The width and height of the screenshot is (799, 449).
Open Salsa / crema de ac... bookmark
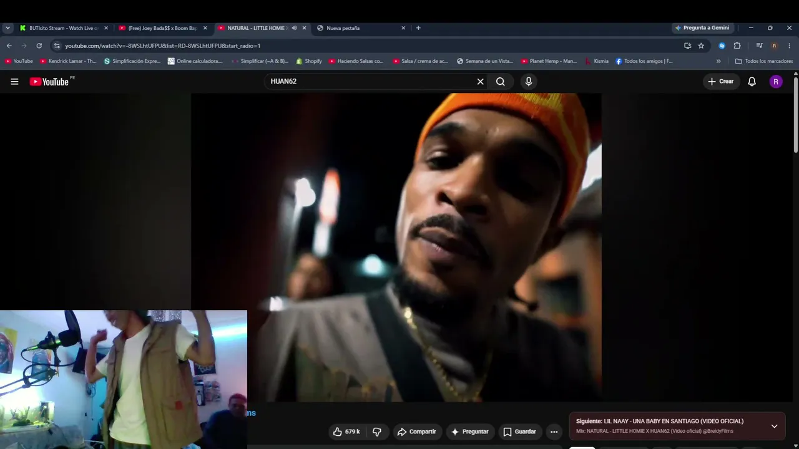pyautogui.click(x=421, y=61)
